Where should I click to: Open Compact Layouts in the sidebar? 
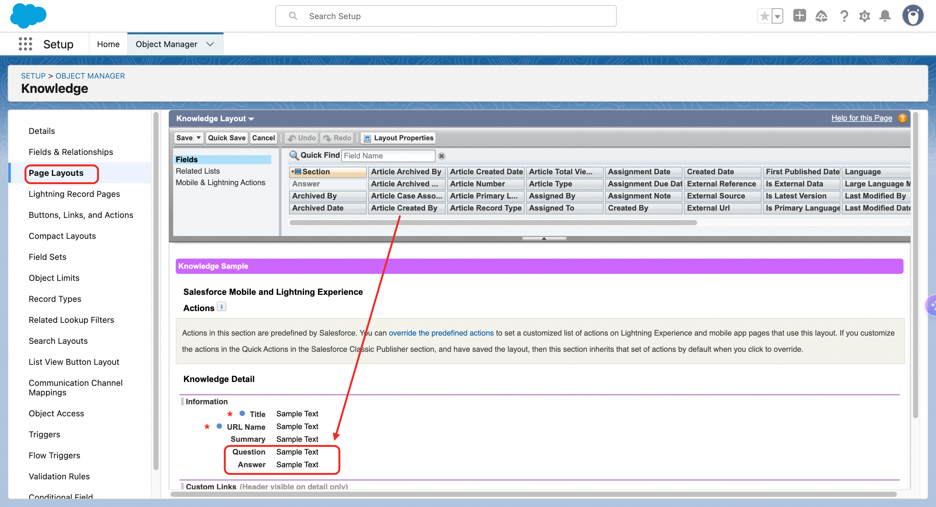[x=62, y=236]
